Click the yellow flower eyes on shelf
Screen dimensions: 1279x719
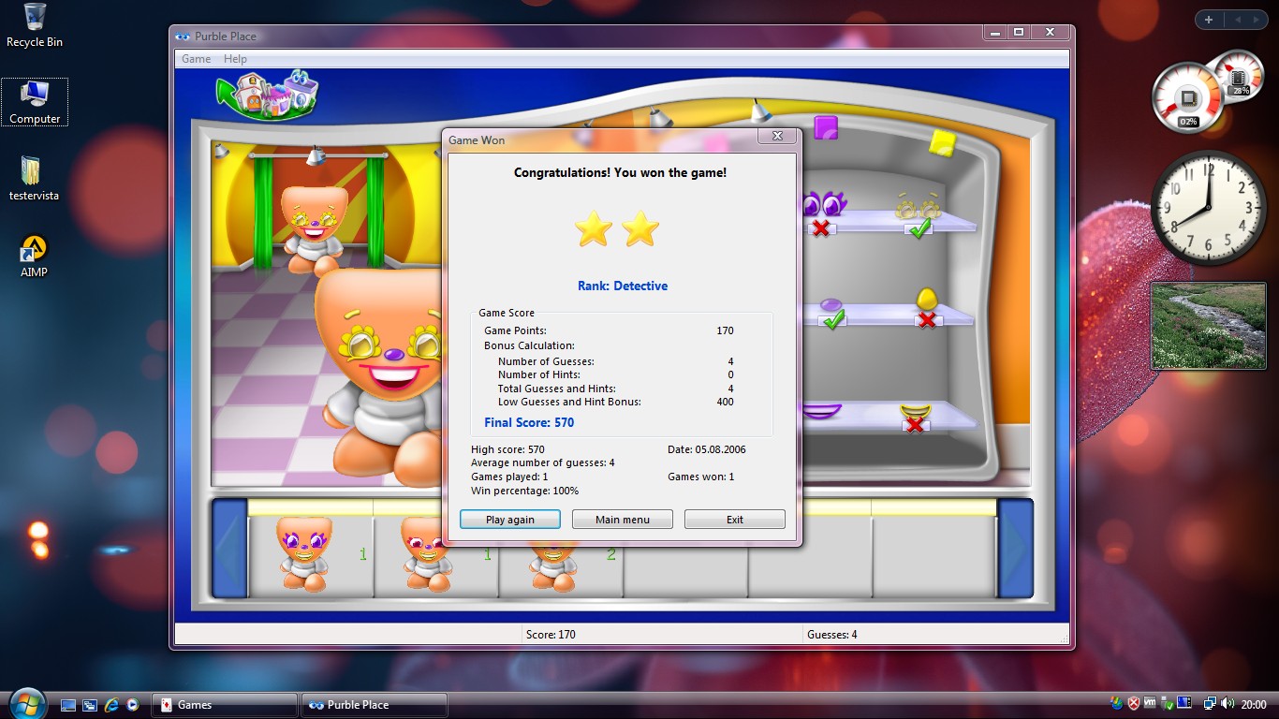pos(918,208)
